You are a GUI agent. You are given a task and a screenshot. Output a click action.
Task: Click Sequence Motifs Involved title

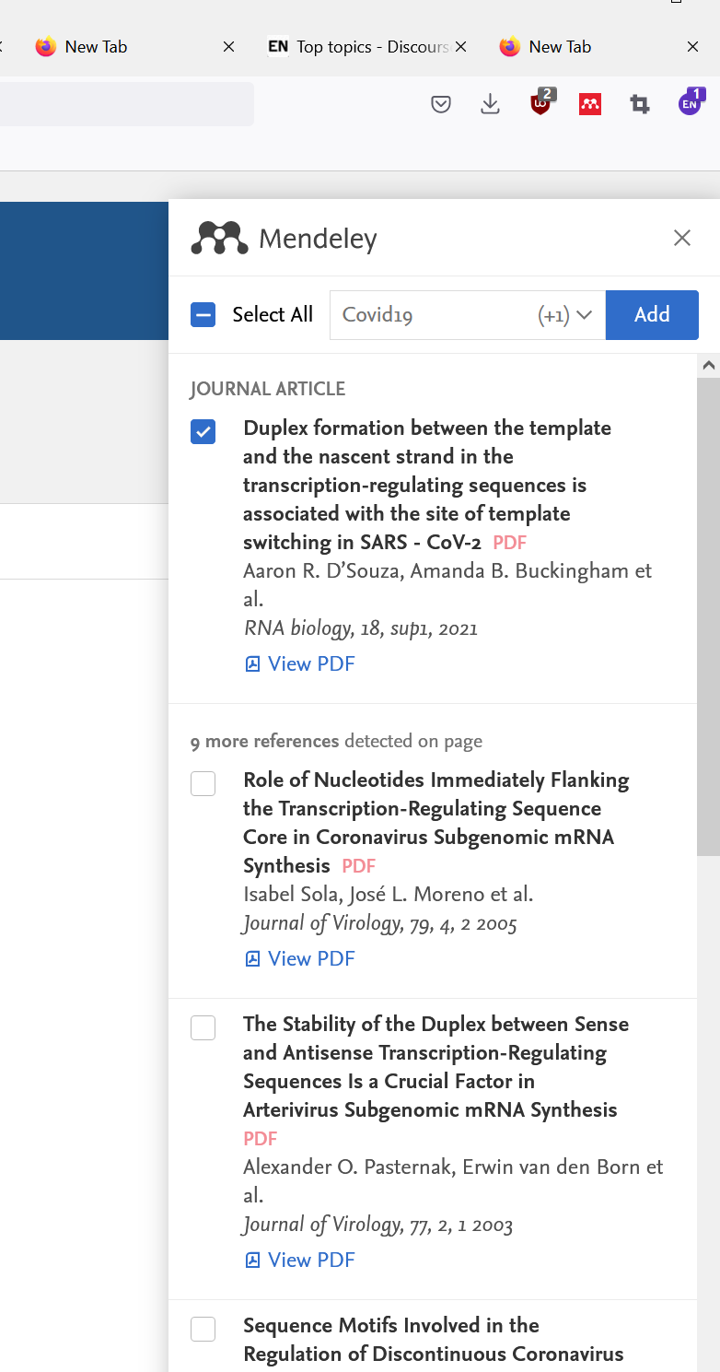pos(433,1340)
